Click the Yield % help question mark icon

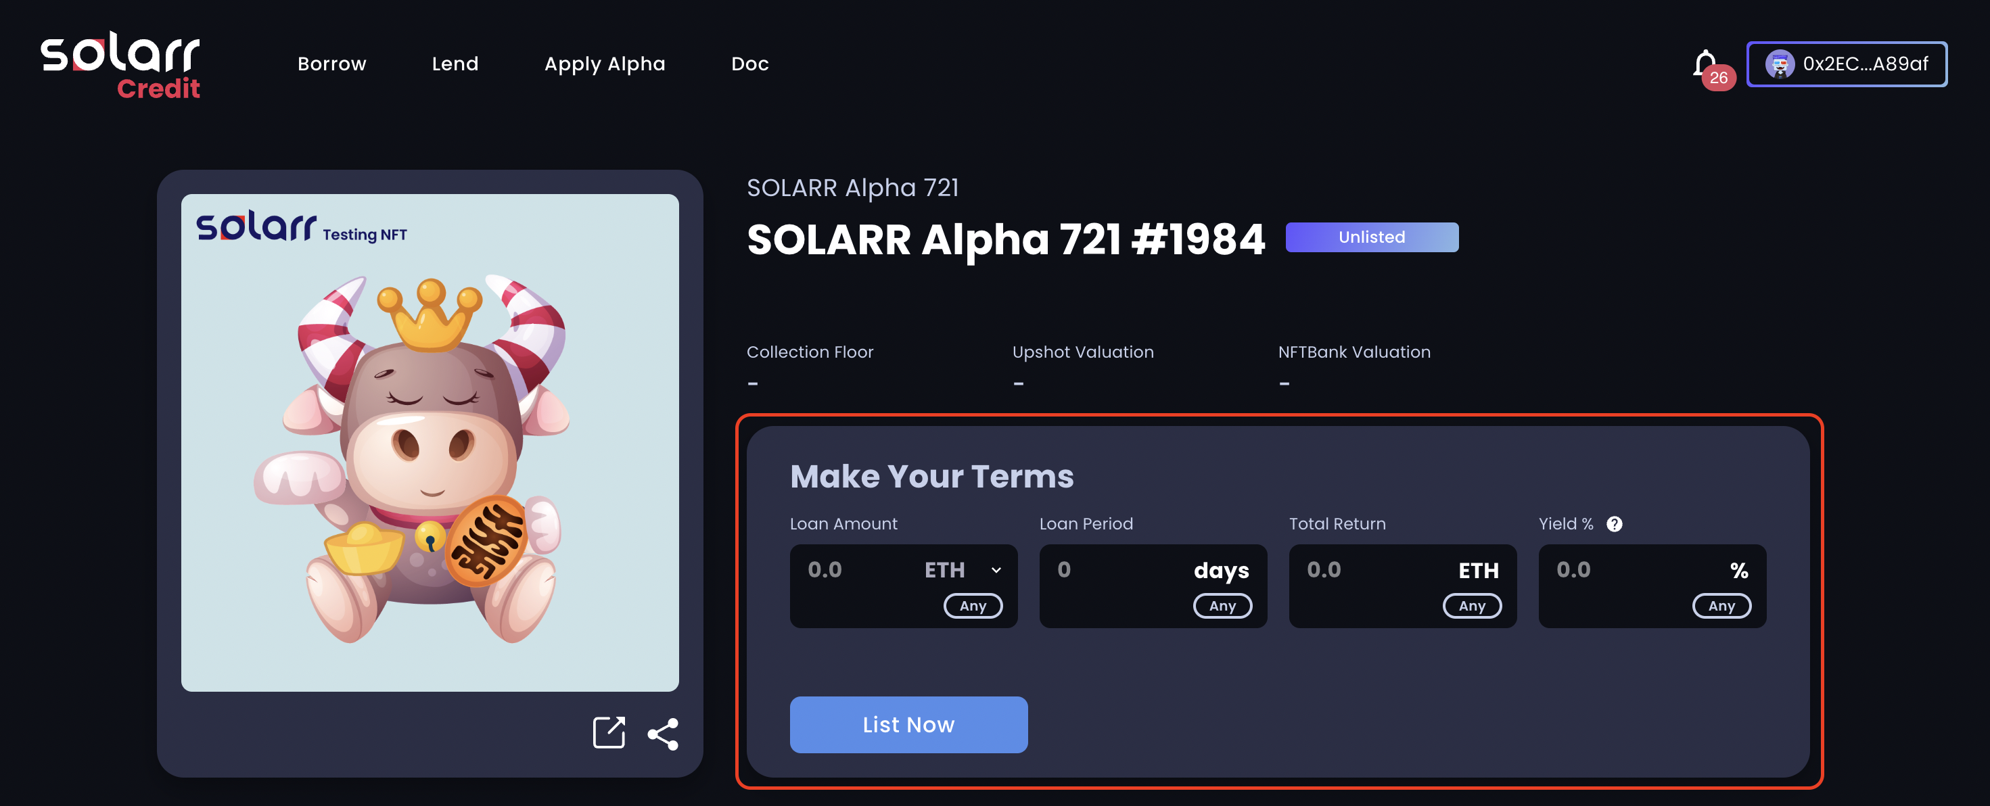(x=1614, y=524)
